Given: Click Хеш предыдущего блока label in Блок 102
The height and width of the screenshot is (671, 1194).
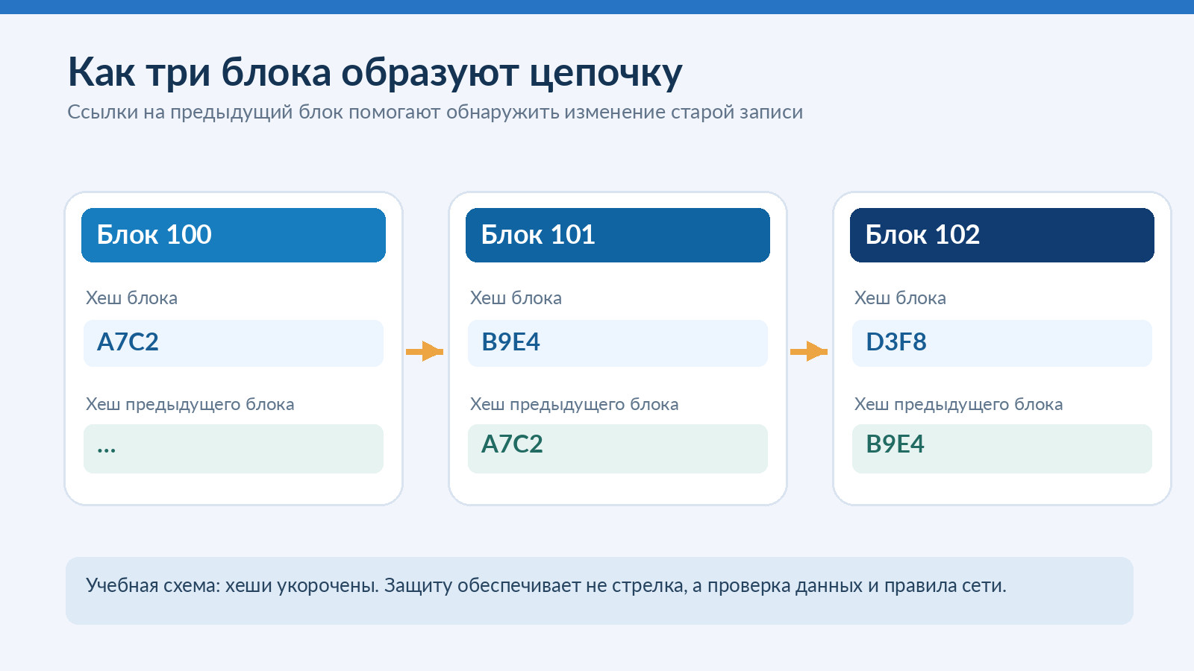Looking at the screenshot, I should click(x=958, y=405).
